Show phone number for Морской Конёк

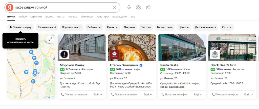(74, 95)
